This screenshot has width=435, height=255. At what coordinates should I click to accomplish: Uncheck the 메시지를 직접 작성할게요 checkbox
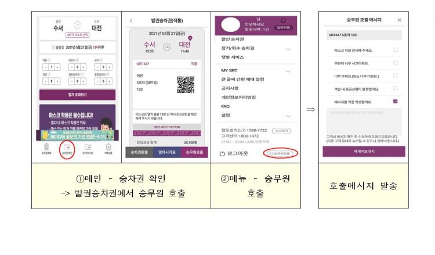click(396, 102)
